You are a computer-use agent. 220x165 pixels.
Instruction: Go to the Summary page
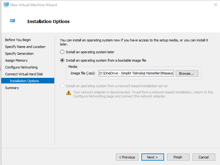click(x=12, y=88)
